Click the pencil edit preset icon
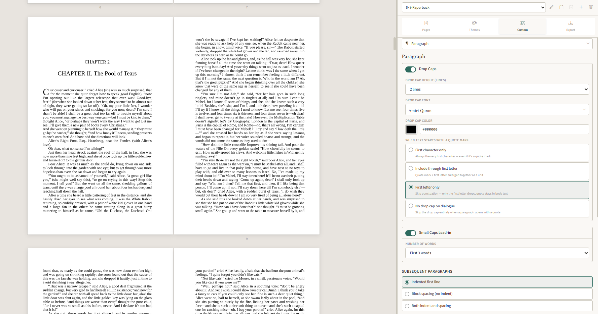598x314 pixels. tap(552, 7)
